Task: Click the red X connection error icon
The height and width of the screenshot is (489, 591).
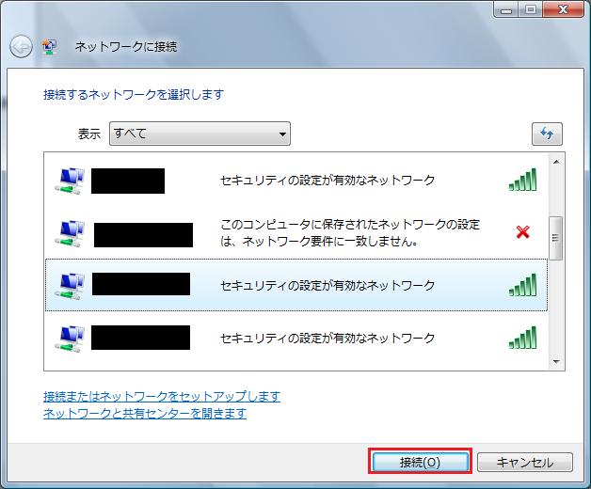Action: [523, 232]
